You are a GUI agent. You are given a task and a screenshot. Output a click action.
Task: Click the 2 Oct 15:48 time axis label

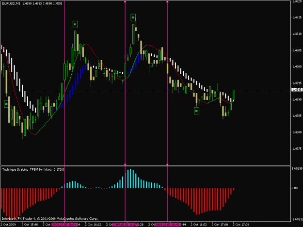click(x=30, y=225)
